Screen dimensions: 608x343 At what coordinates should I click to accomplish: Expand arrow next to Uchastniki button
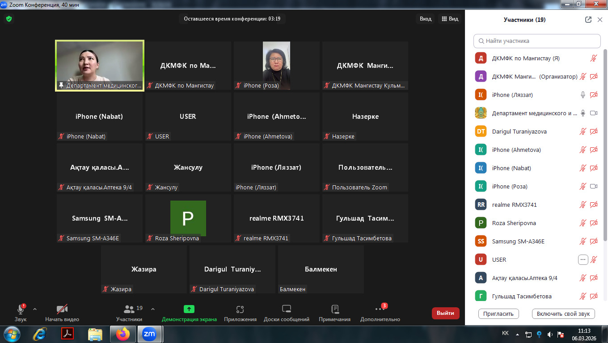point(153,309)
